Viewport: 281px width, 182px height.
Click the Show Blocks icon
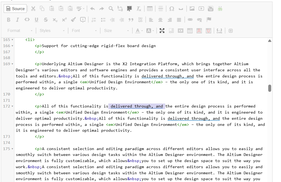pyautogui.click(x=171, y=31)
